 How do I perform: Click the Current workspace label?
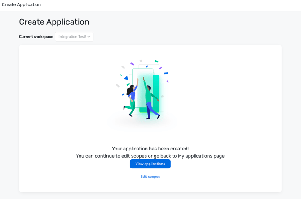pyautogui.click(x=36, y=37)
